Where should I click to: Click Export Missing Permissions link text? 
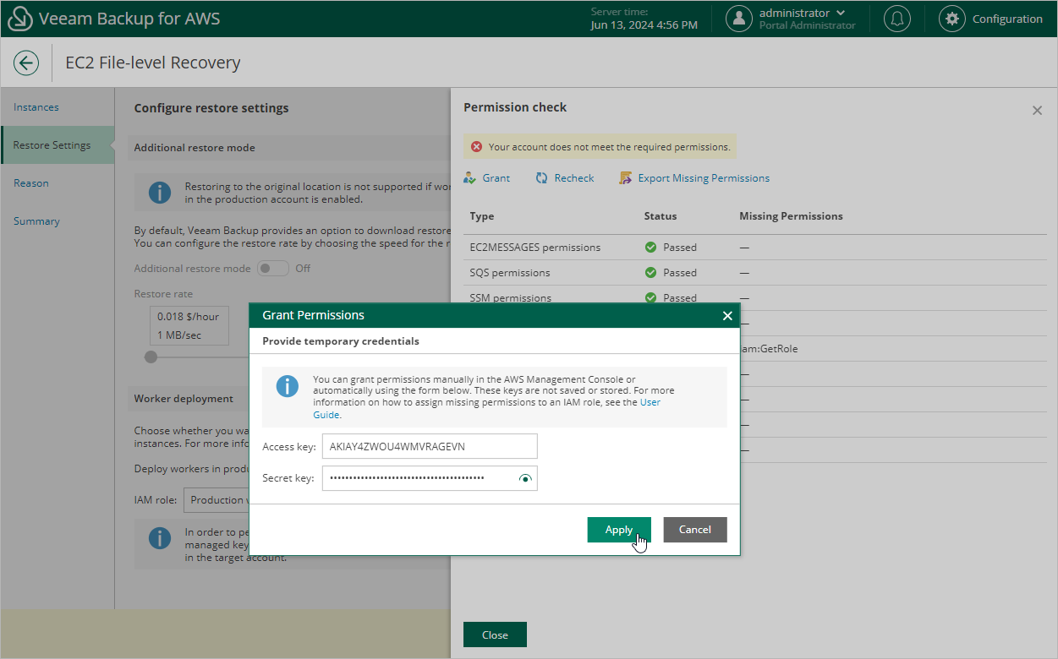coord(704,178)
